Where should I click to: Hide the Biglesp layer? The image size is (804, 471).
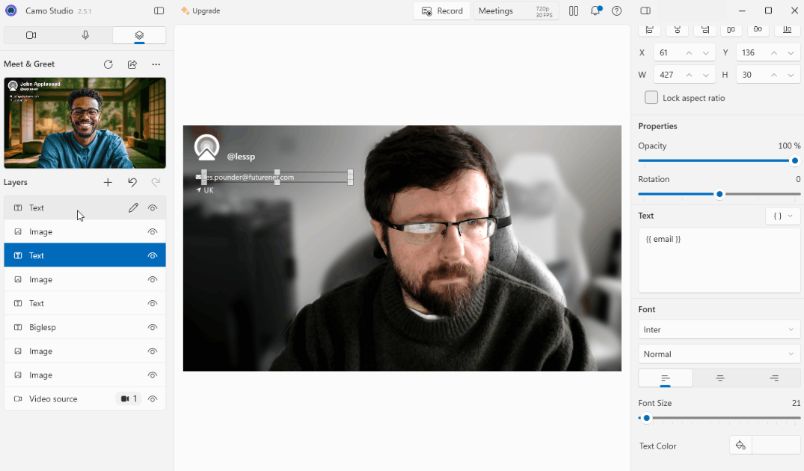coord(153,327)
